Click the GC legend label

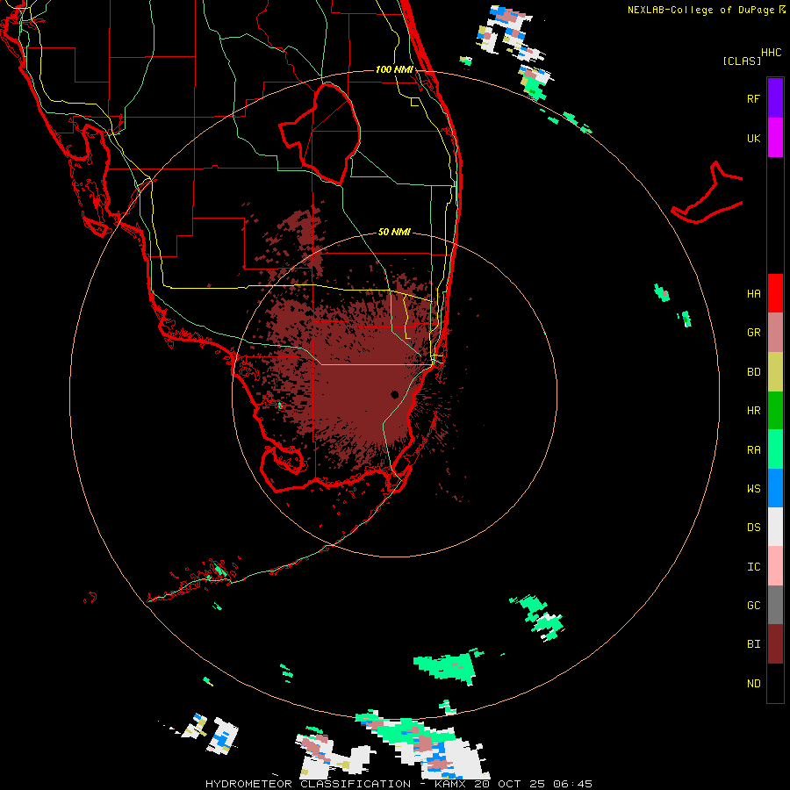[753, 606]
